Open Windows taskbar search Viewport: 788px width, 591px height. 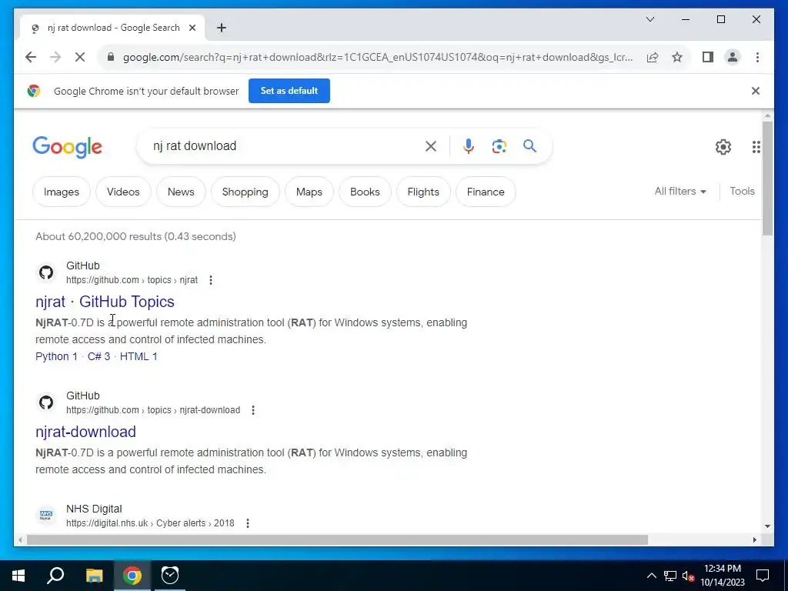[x=55, y=576]
